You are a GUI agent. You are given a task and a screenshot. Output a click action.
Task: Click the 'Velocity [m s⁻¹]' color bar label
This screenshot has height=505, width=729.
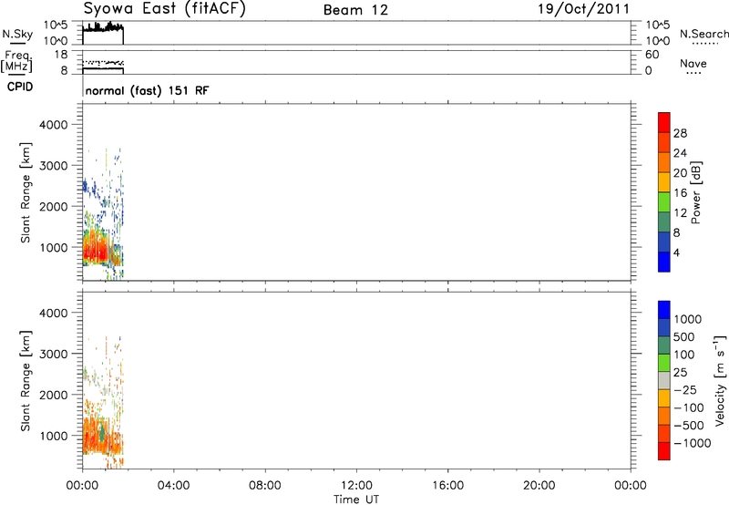point(720,380)
